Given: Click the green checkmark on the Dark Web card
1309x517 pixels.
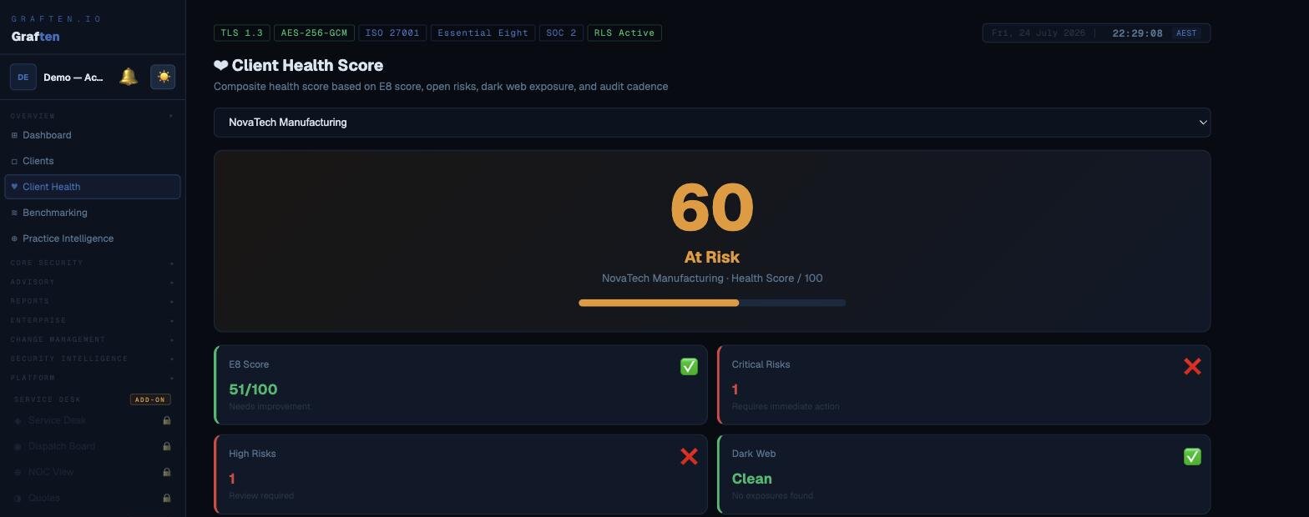Looking at the screenshot, I should (1192, 456).
